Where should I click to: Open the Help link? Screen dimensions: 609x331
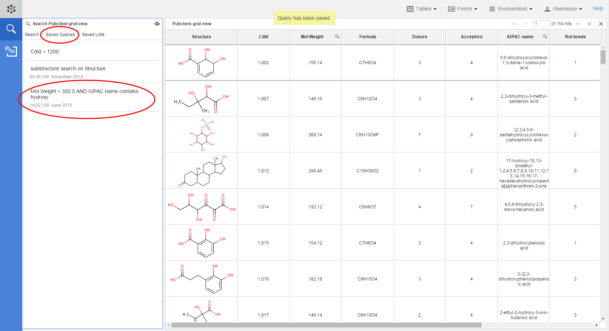click(597, 8)
